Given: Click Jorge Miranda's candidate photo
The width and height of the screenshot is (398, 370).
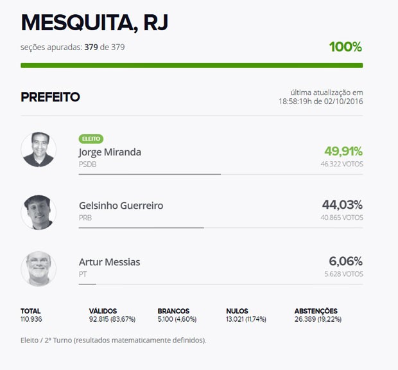Looking at the screenshot, I should click(x=39, y=150).
